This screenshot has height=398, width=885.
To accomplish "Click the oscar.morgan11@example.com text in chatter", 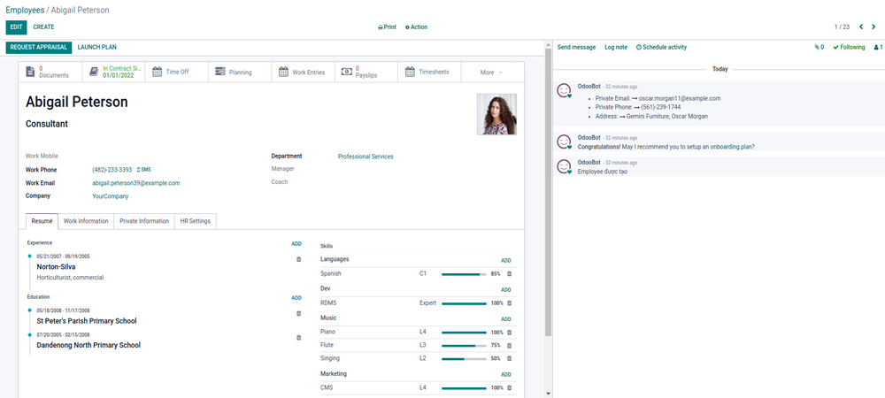I will coord(680,98).
